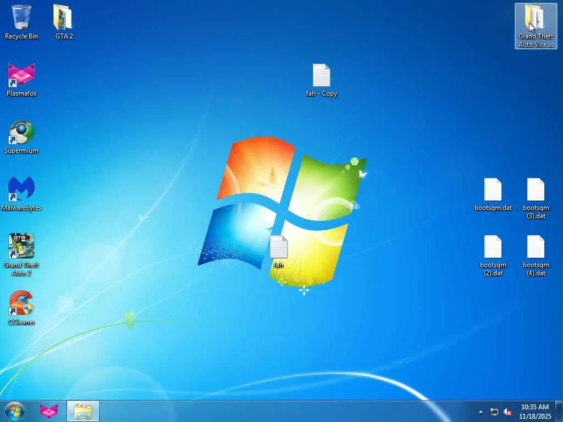This screenshot has height=422, width=563.
Task: Select the CCleaner desktop shortcut
Action: tap(21, 308)
